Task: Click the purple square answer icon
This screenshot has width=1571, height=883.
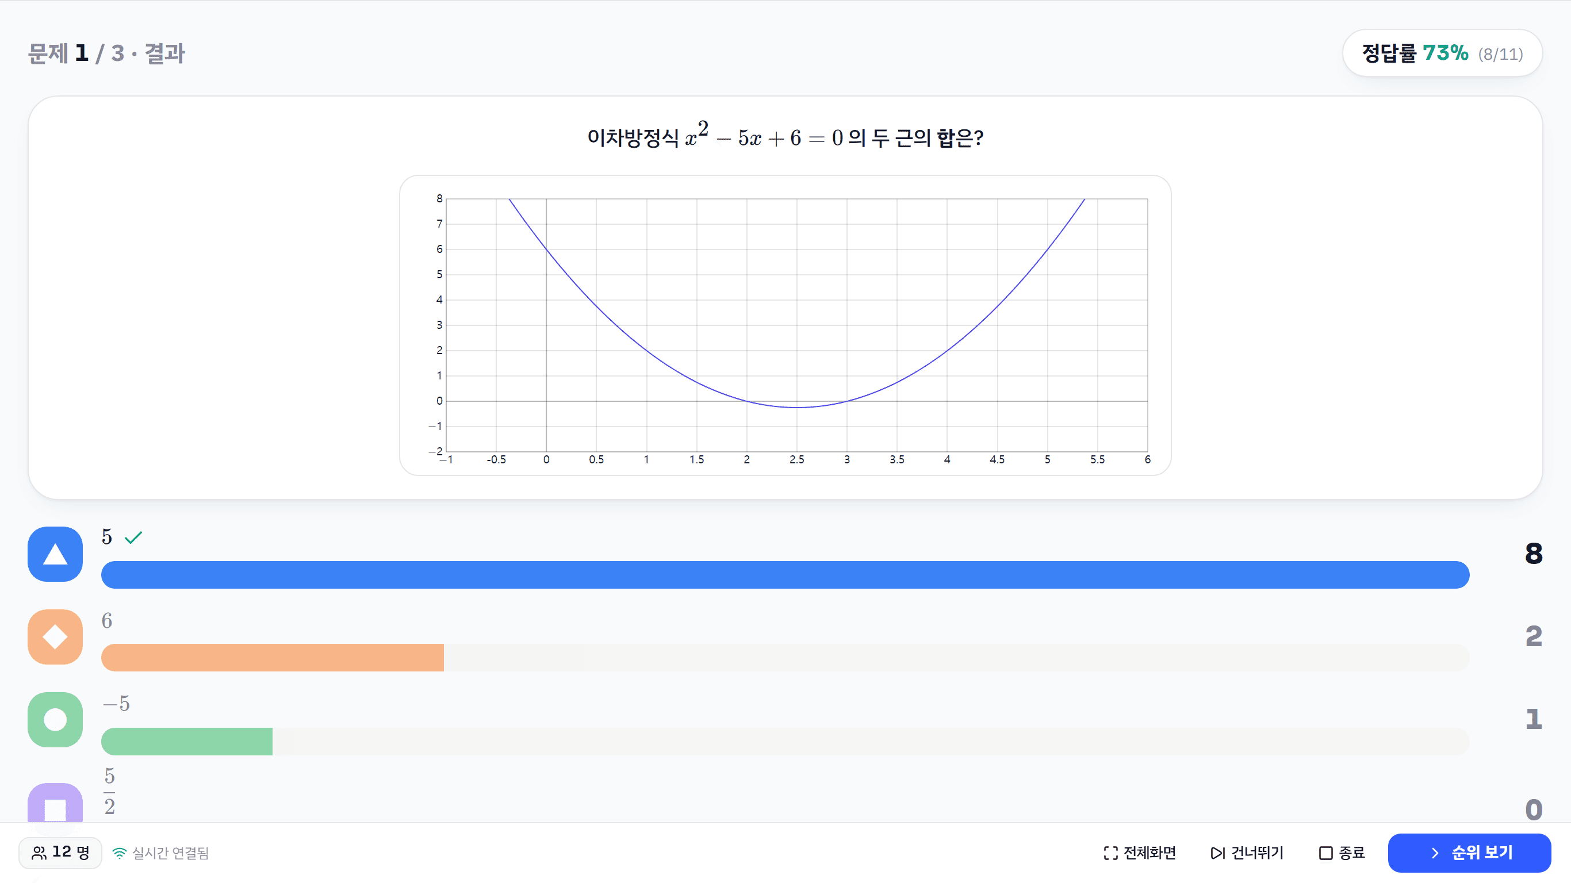Action: (x=55, y=803)
